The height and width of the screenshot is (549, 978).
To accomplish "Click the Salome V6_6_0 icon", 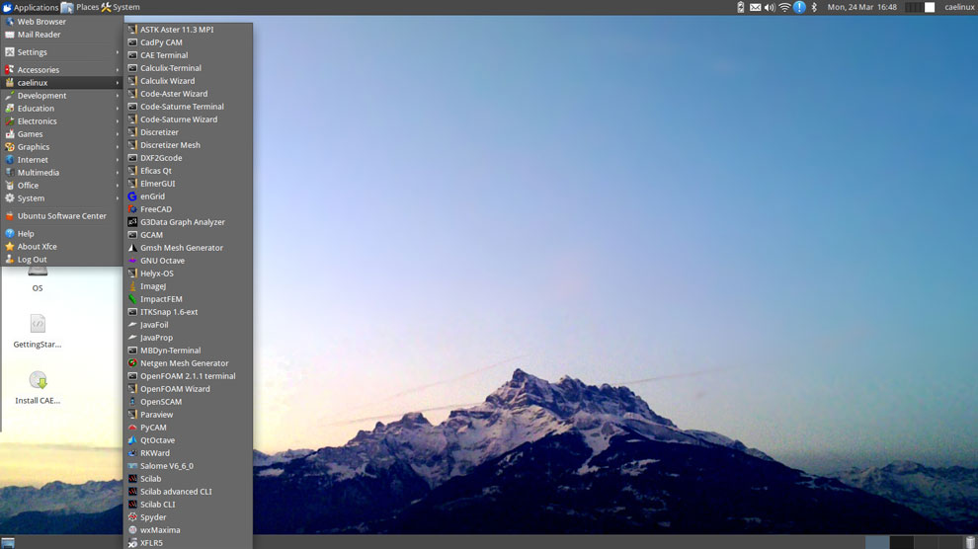I will pos(132,466).
